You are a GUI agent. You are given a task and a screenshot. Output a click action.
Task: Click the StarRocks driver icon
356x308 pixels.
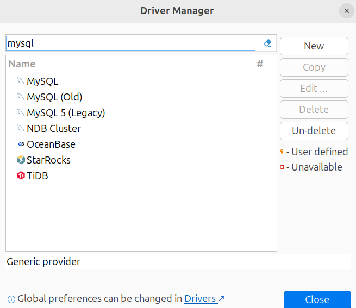pyautogui.click(x=21, y=160)
